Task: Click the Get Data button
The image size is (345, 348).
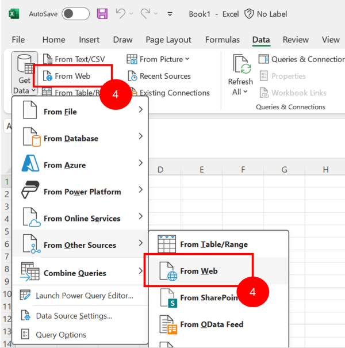Action: [x=24, y=74]
